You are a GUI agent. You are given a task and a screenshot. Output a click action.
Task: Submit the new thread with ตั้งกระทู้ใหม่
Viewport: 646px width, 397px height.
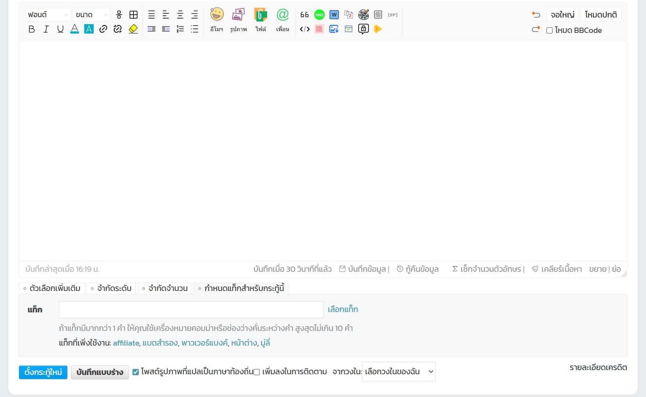(43, 372)
